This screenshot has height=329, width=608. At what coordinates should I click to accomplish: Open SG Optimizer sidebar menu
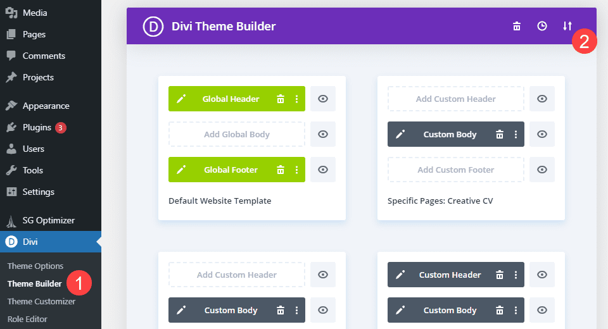(x=51, y=220)
